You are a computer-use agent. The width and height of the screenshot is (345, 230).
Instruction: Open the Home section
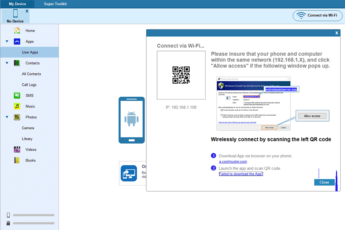pos(31,31)
